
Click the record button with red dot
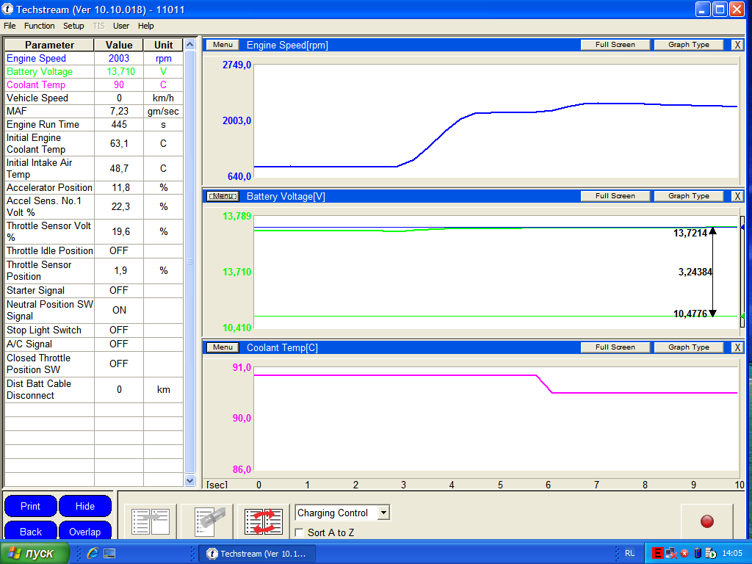coord(707,521)
